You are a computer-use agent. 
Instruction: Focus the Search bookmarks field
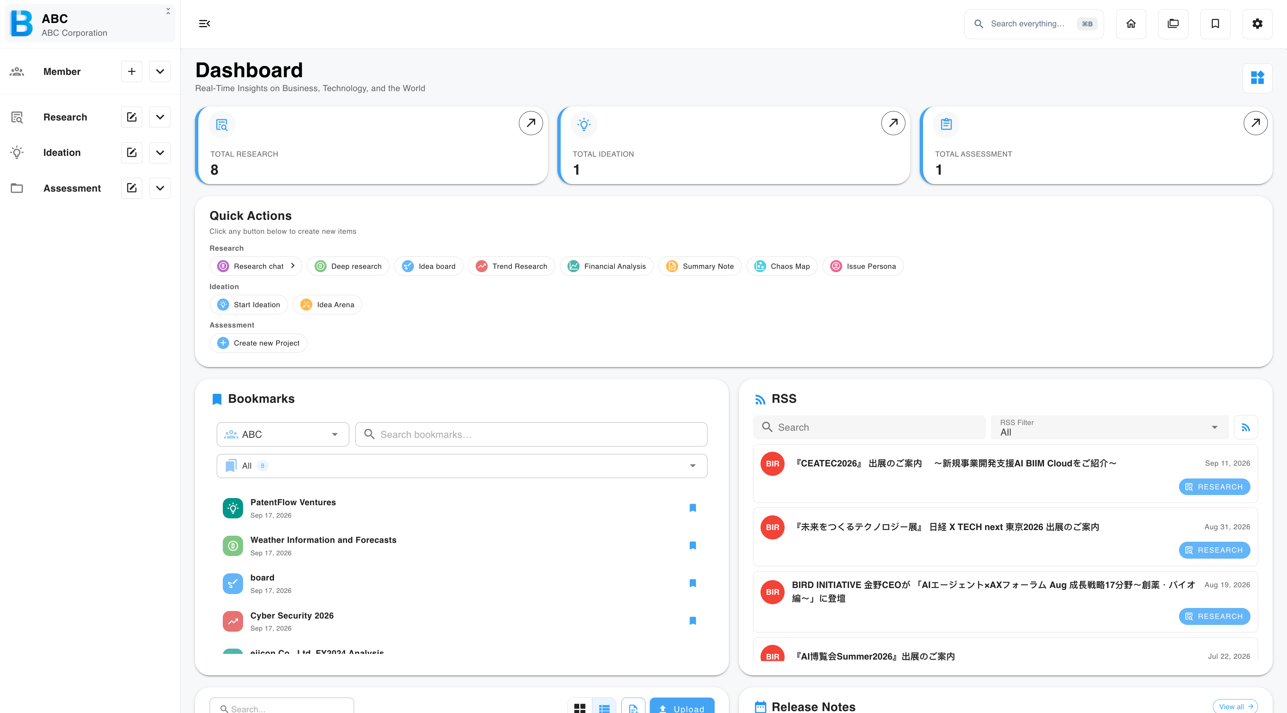[x=531, y=434]
